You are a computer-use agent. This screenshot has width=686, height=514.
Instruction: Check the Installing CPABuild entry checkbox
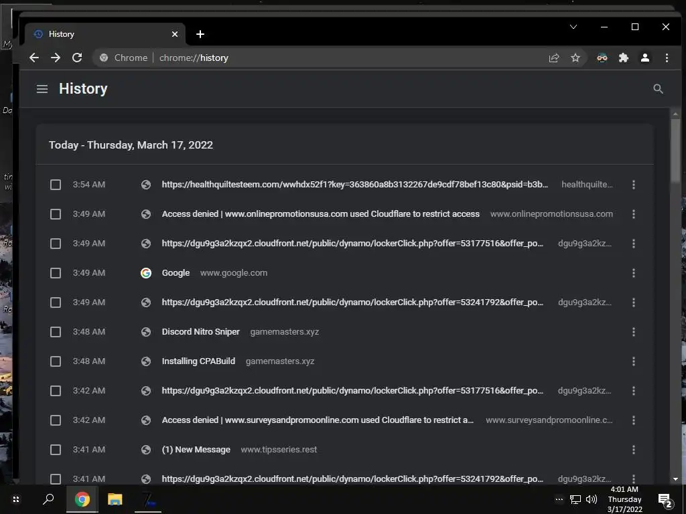coord(56,361)
